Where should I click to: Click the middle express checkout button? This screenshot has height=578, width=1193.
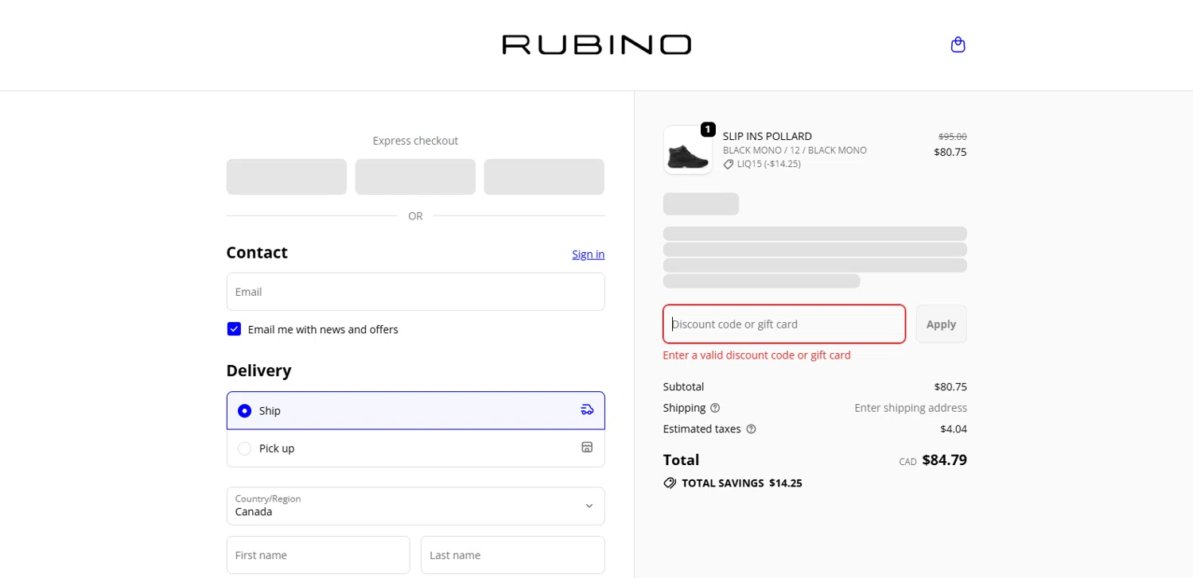pyautogui.click(x=415, y=177)
